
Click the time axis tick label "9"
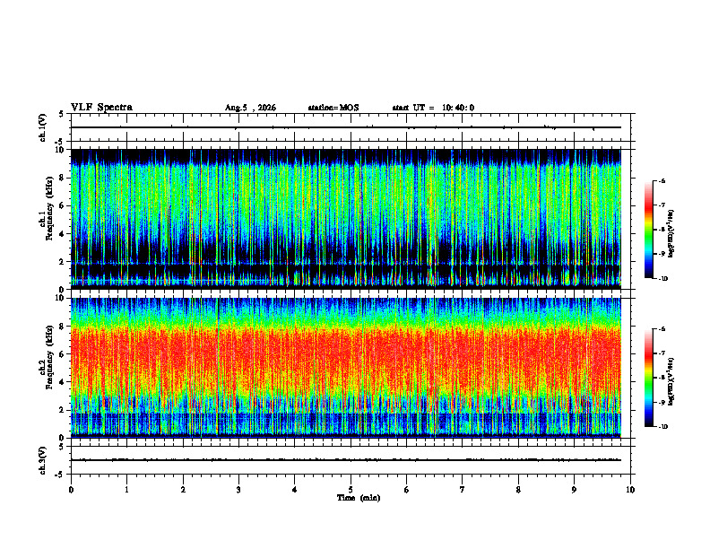(x=574, y=490)
